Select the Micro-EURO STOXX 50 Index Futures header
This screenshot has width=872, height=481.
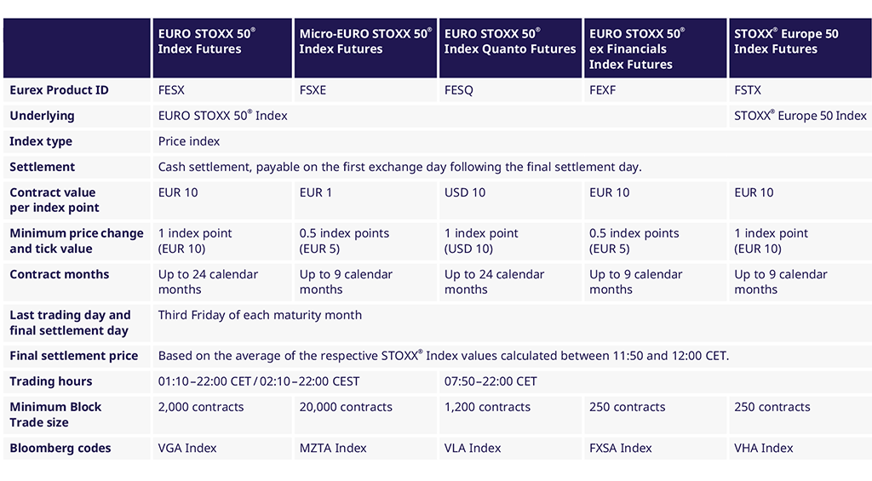[364, 42]
